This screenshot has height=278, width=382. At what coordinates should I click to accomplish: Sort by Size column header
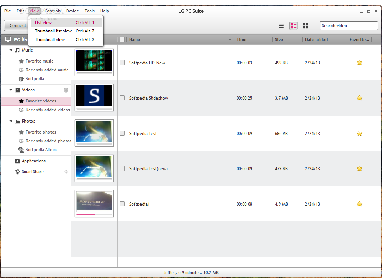coord(287,40)
